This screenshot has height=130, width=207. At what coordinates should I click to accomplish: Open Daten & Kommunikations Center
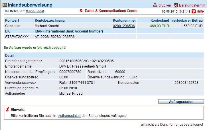(x=111, y=11)
